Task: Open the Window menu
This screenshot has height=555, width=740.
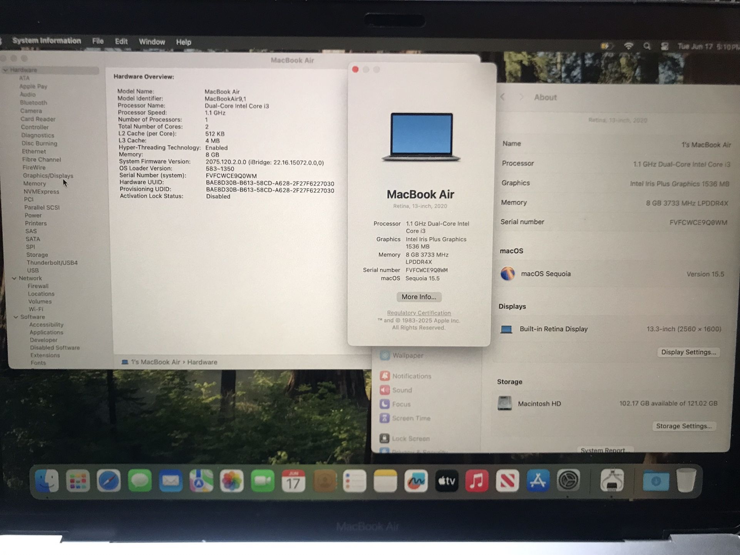Action: click(152, 42)
